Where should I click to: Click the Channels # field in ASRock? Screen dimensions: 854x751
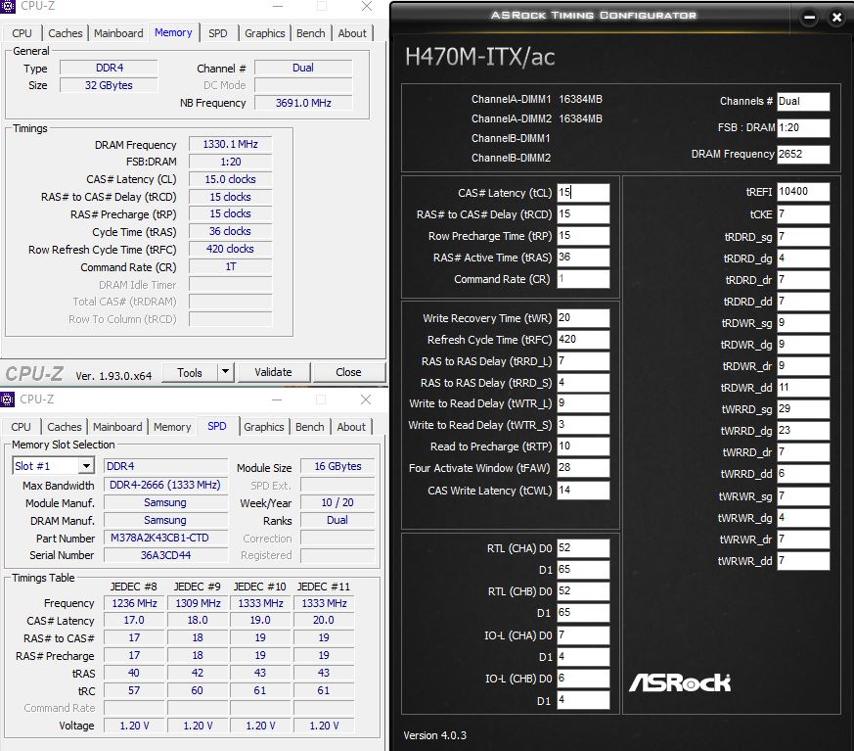point(803,101)
